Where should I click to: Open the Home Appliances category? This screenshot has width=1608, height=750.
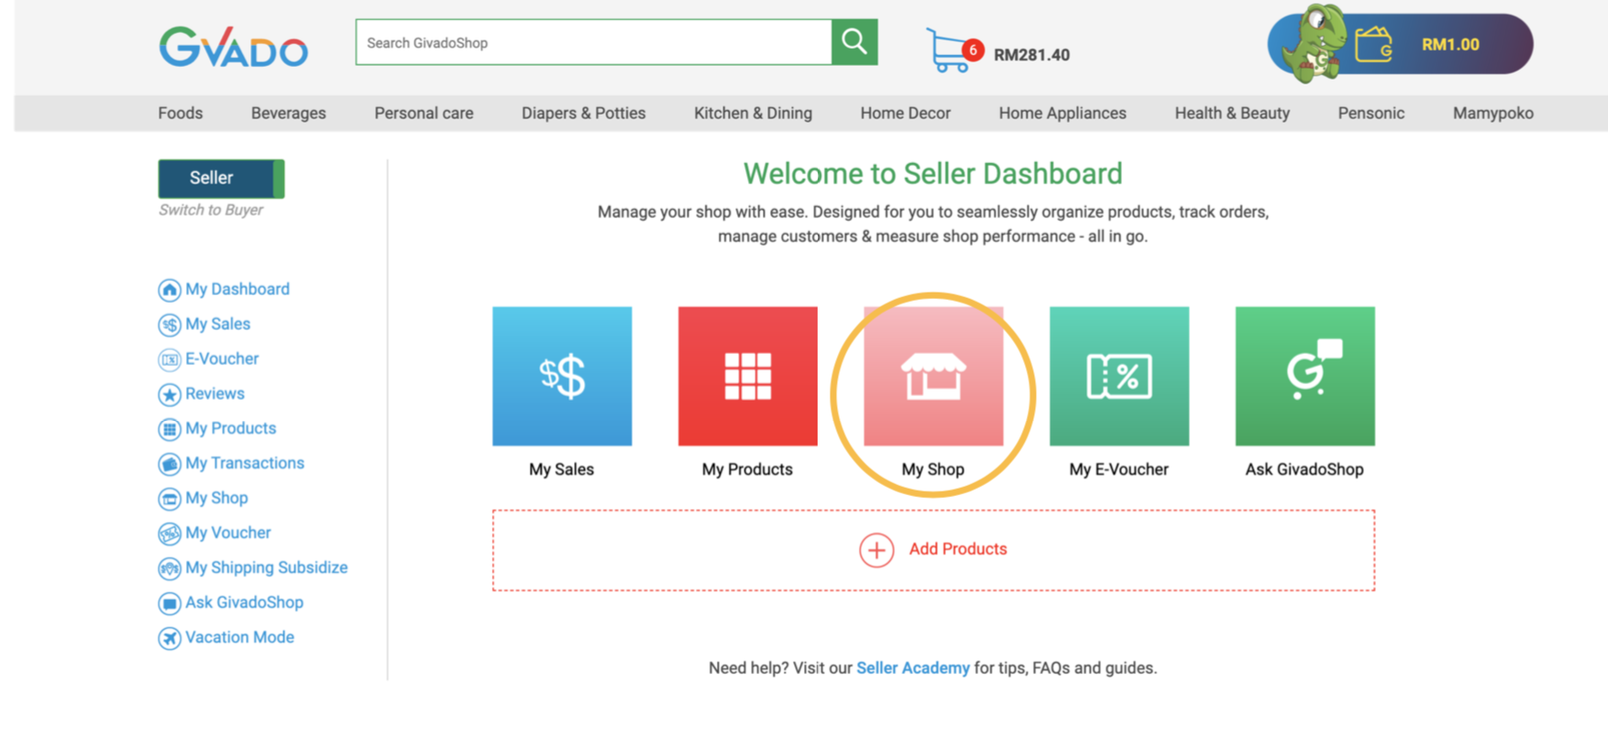1063,113
